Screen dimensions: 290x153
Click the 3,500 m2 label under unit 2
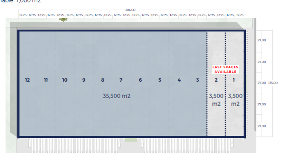click(216, 100)
